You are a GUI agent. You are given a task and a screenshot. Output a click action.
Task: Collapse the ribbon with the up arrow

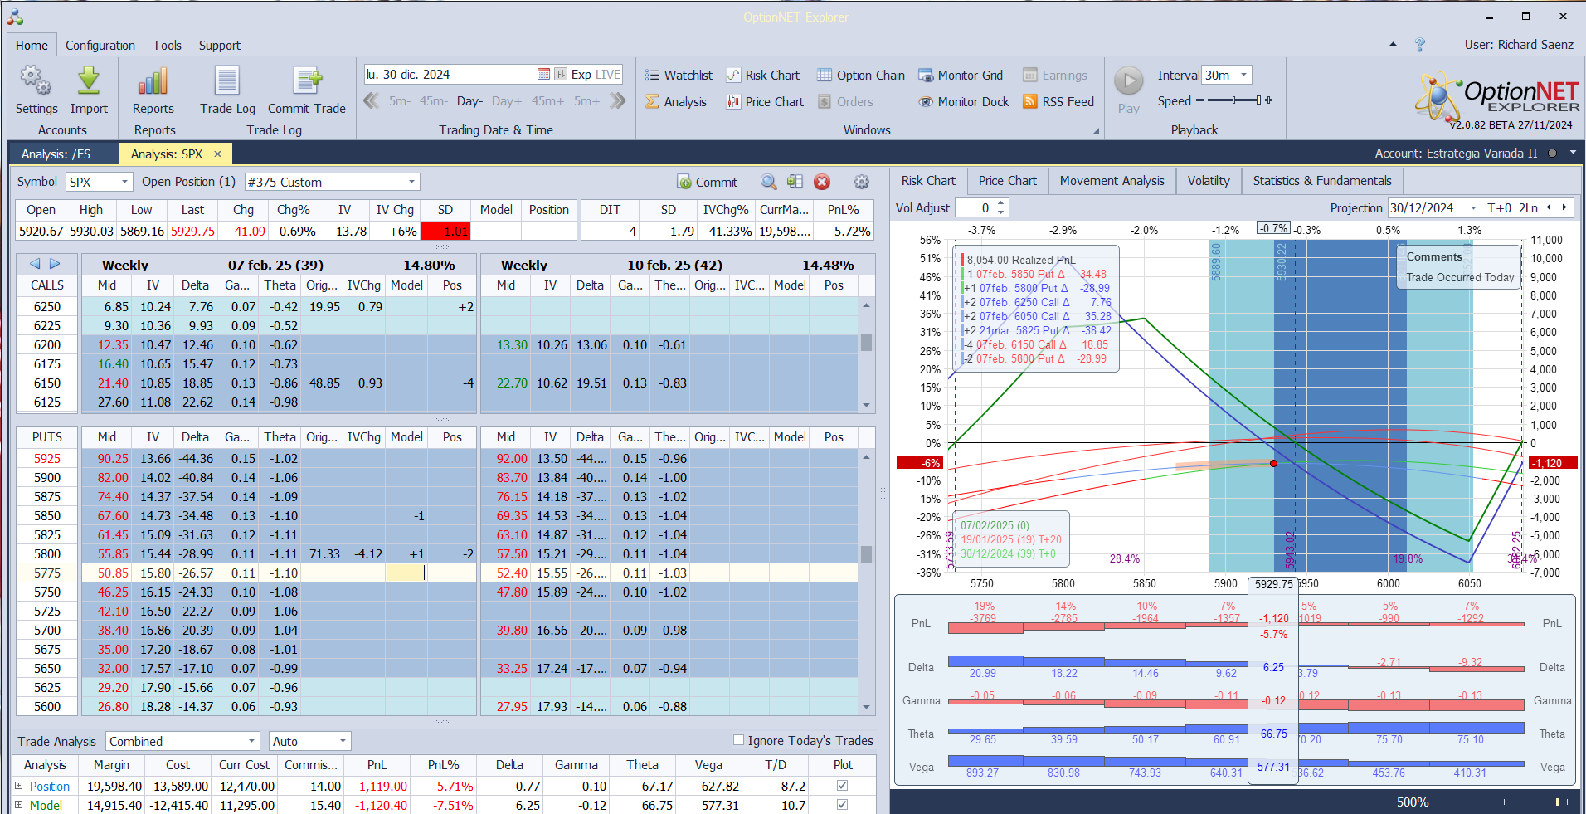tap(1393, 45)
